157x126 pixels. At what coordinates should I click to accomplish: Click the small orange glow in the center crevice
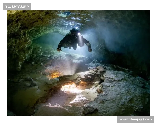[x=83, y=83]
